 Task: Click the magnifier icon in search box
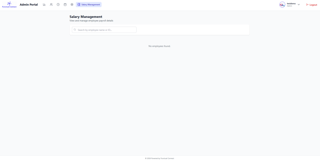point(75,30)
